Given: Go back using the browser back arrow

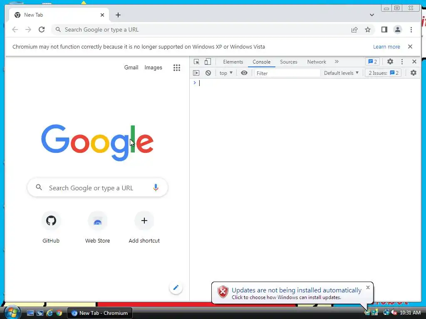Looking at the screenshot, I should [15, 29].
